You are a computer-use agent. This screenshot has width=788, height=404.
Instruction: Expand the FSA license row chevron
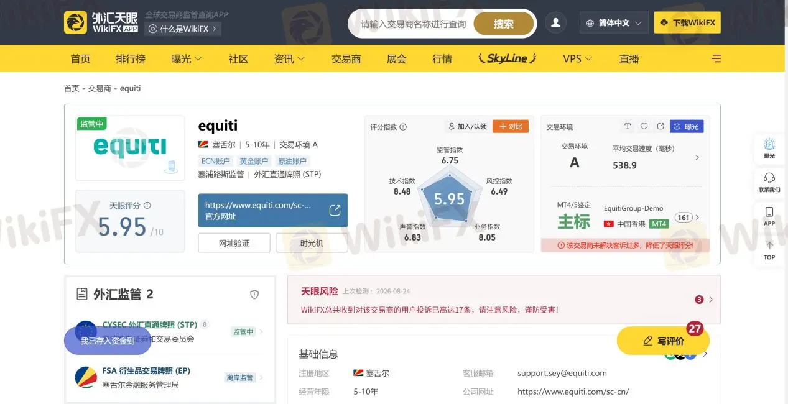point(261,377)
